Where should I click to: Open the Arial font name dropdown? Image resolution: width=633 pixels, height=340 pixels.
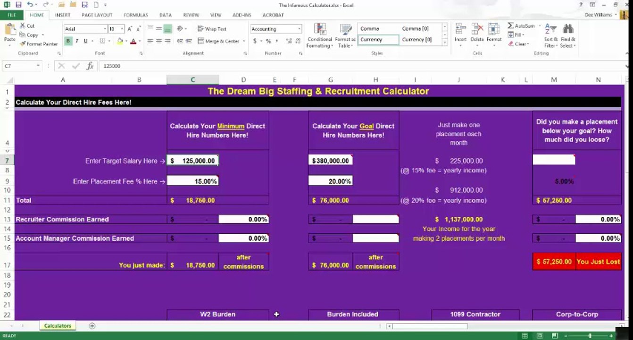pyautogui.click(x=105, y=29)
